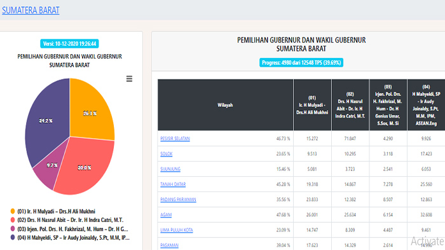Open the SUMATERA BARAT breadcrumb link

point(31,10)
